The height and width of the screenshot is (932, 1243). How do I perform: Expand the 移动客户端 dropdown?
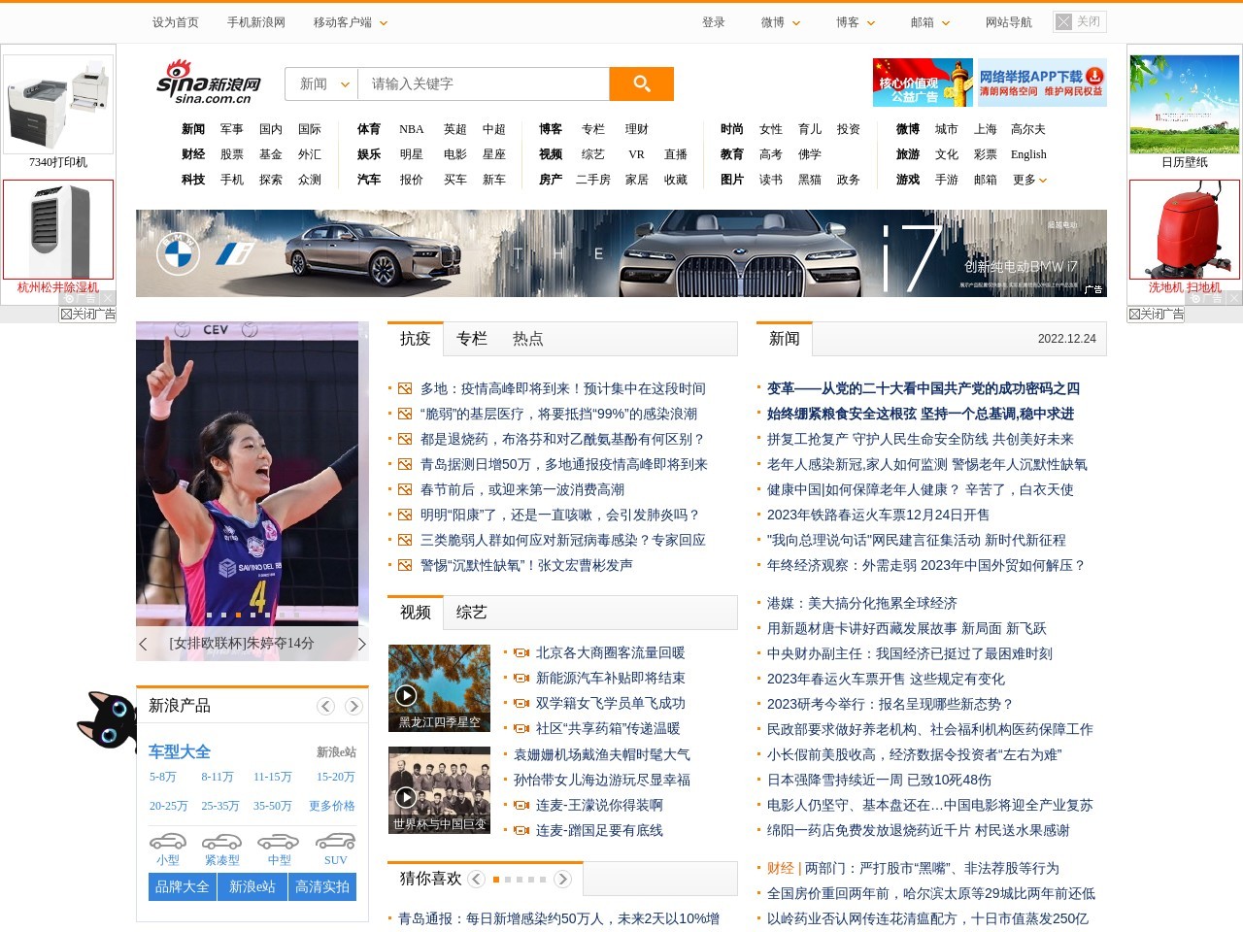click(x=351, y=22)
